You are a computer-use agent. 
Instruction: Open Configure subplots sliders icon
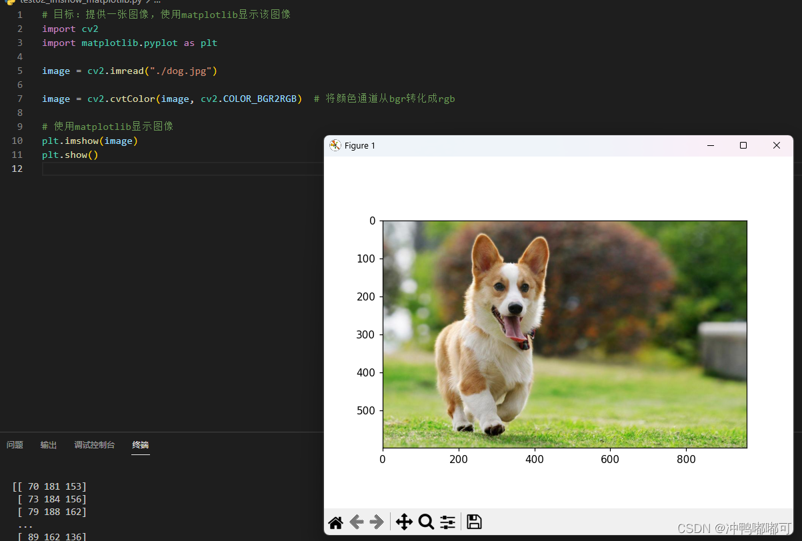[447, 522]
